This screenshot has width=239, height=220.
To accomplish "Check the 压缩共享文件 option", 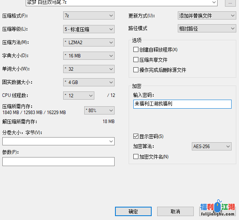I will (x=136, y=60).
